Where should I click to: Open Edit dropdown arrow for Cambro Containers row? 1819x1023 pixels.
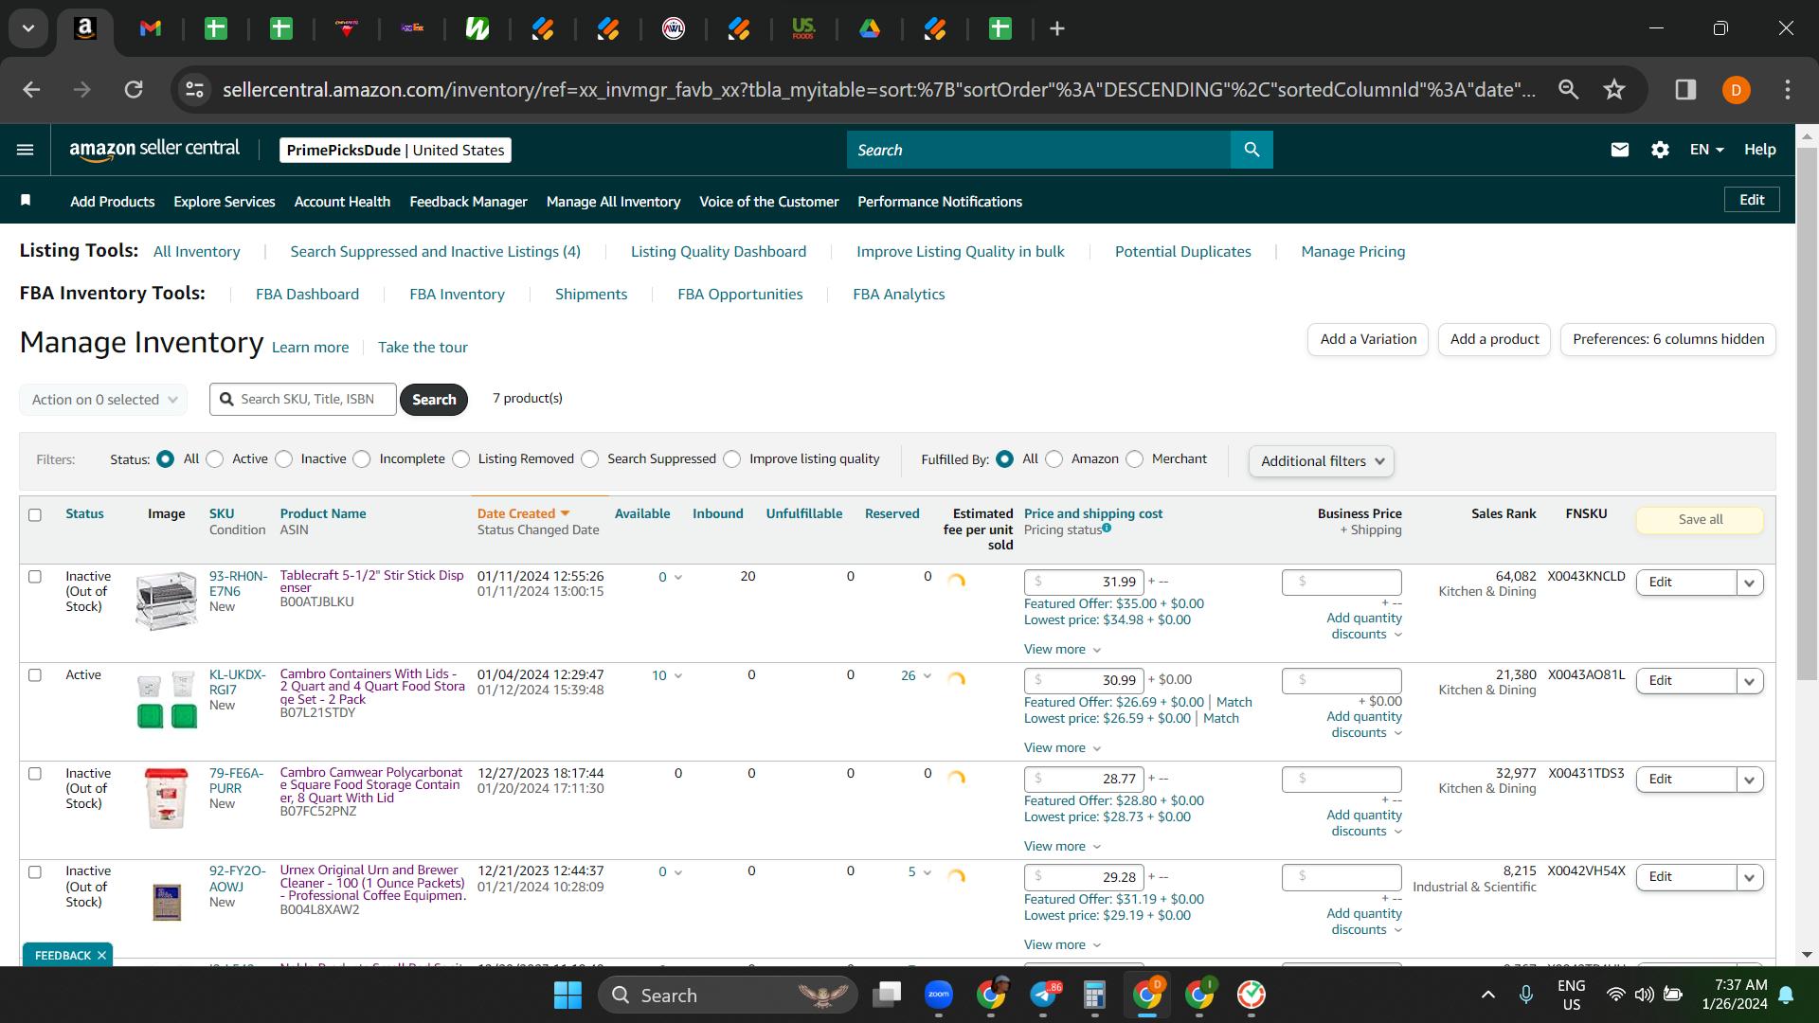[1750, 681]
